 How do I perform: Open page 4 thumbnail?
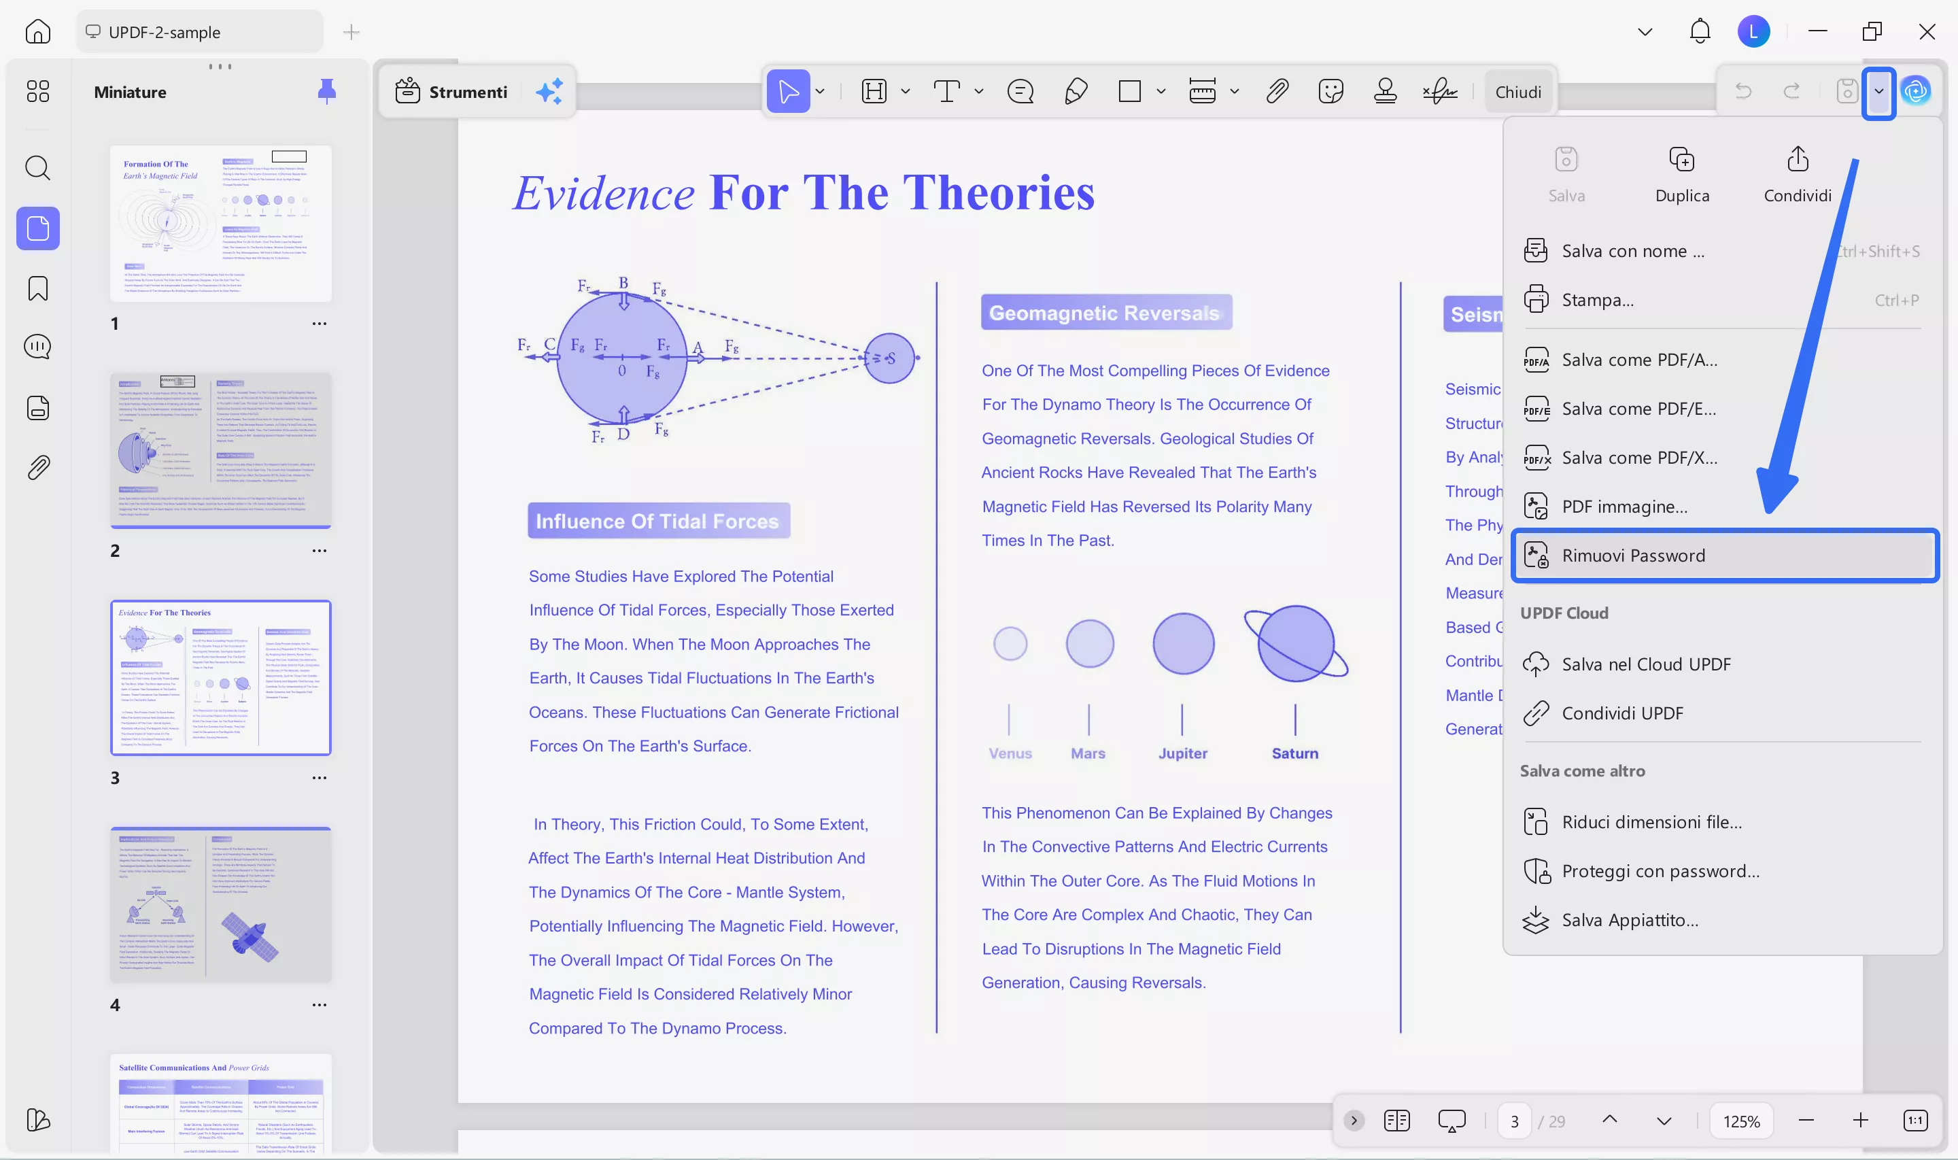pyautogui.click(x=220, y=904)
